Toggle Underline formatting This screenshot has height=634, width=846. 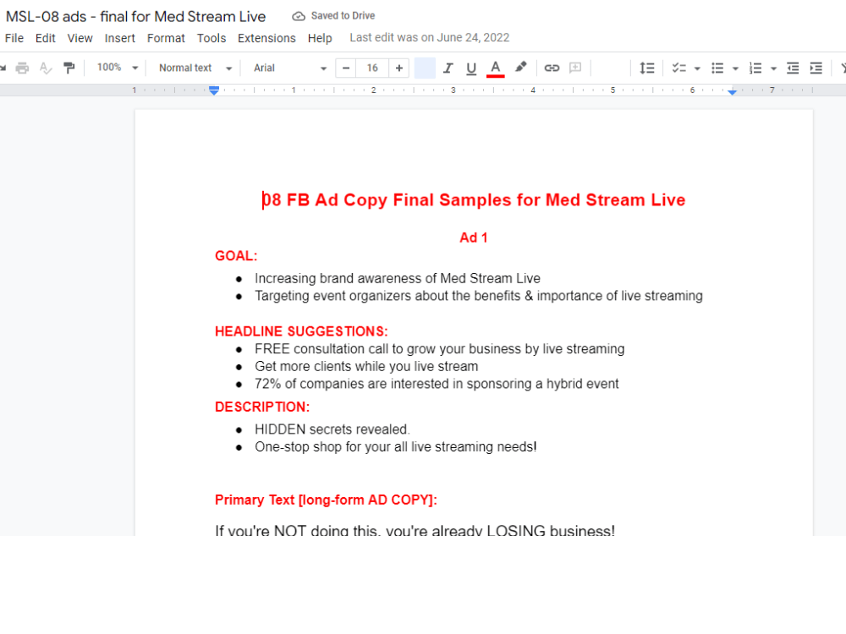[471, 68]
